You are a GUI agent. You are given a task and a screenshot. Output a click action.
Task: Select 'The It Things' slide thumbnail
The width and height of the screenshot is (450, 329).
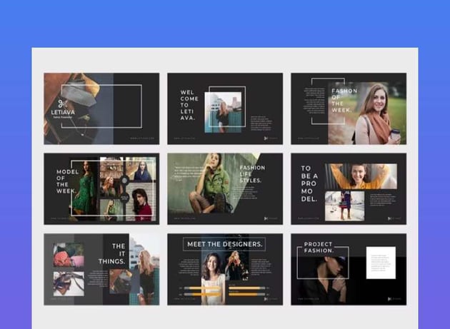click(x=101, y=269)
